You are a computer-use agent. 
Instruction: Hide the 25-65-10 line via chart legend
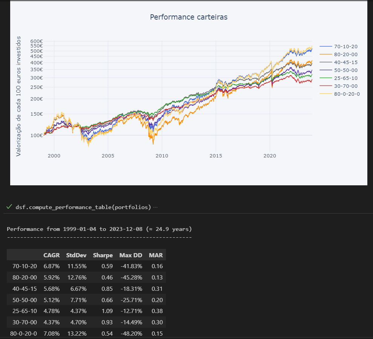[x=345, y=78]
